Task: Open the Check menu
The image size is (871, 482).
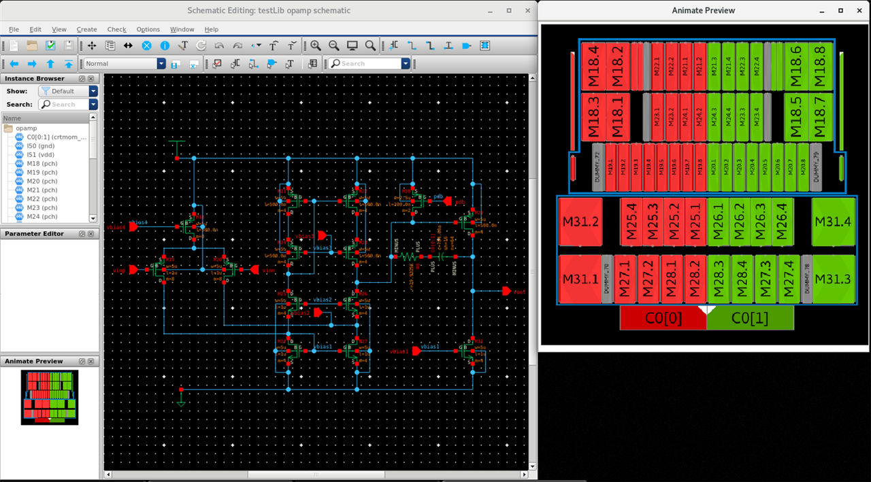Action: [116, 29]
